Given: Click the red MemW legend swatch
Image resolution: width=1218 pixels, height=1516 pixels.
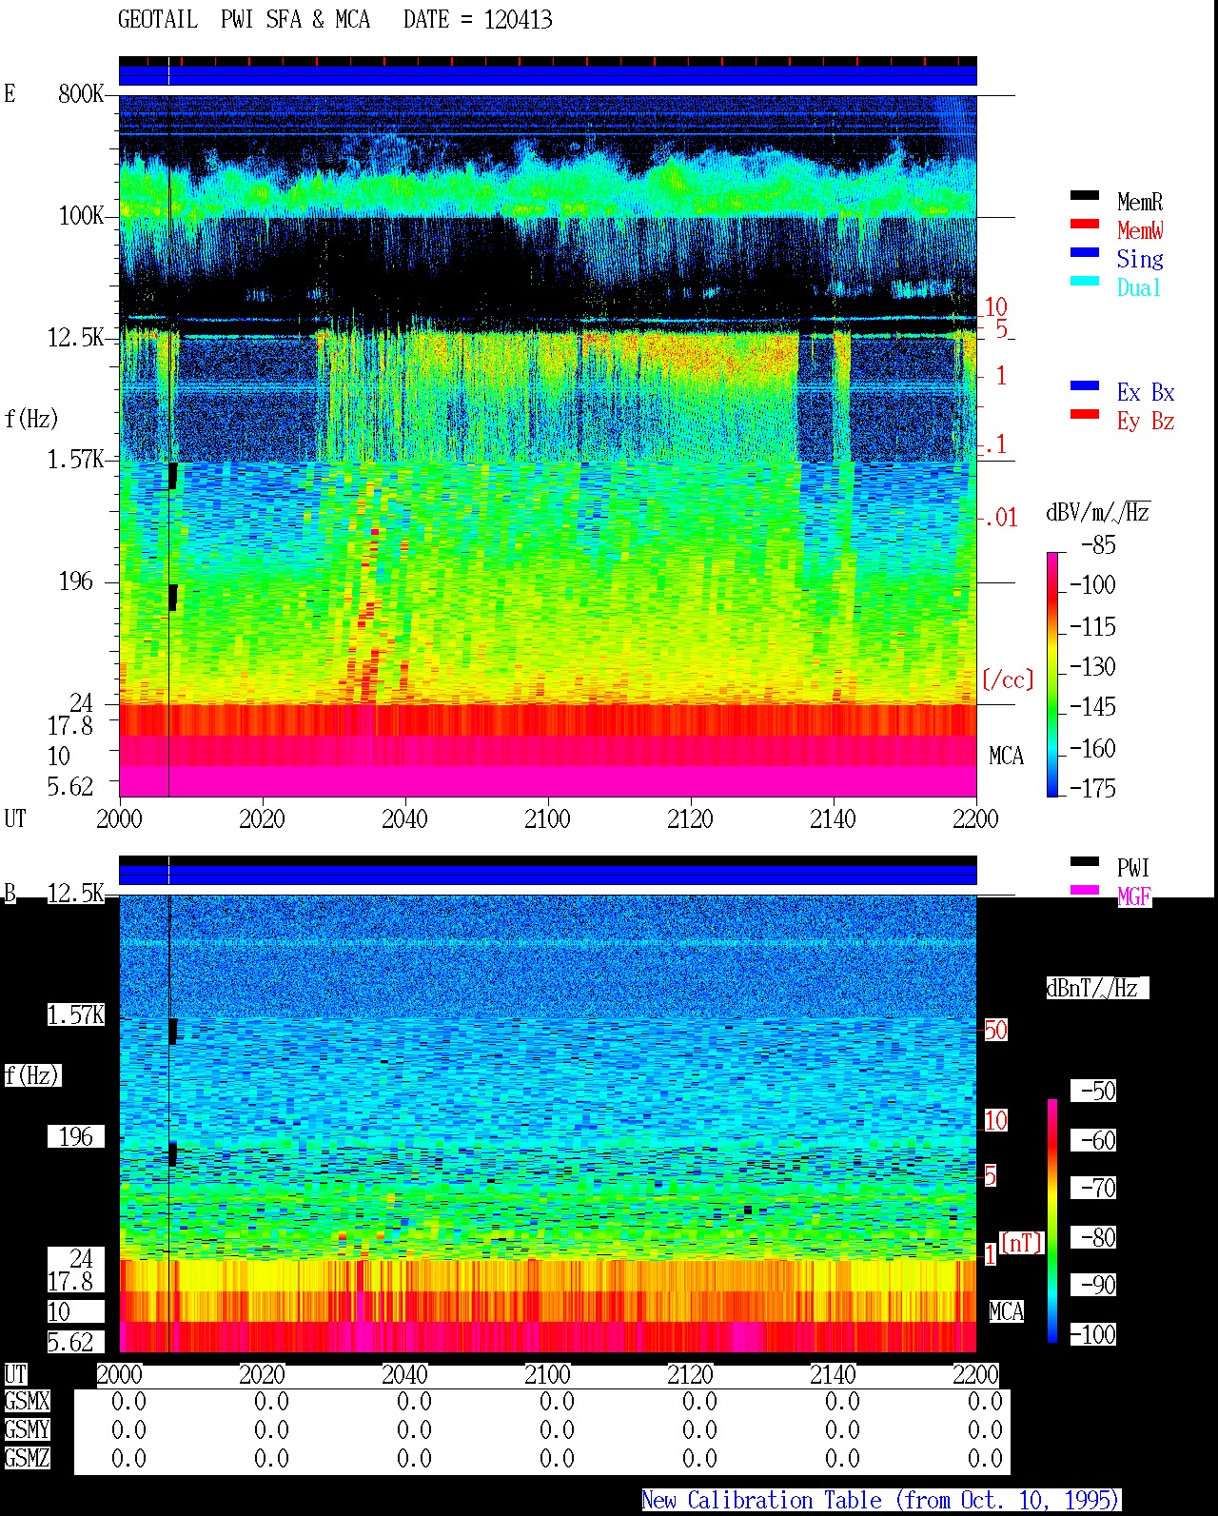Looking at the screenshot, I should (1085, 225).
